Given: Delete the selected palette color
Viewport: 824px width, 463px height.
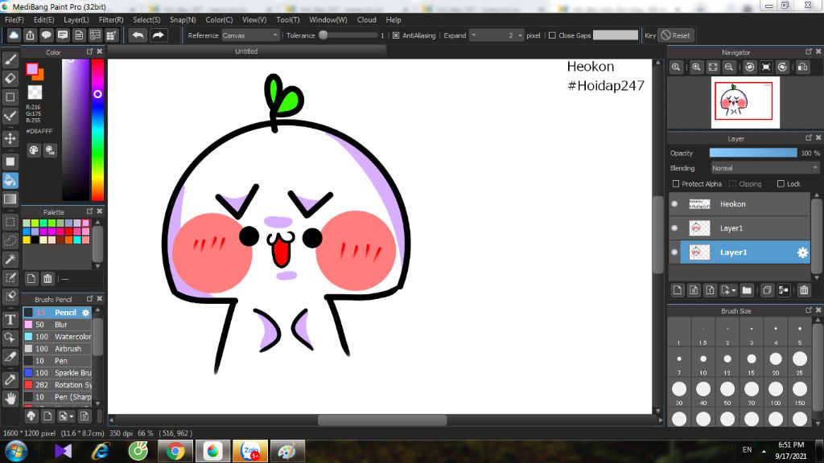Looking at the screenshot, I should pyautogui.click(x=47, y=279).
